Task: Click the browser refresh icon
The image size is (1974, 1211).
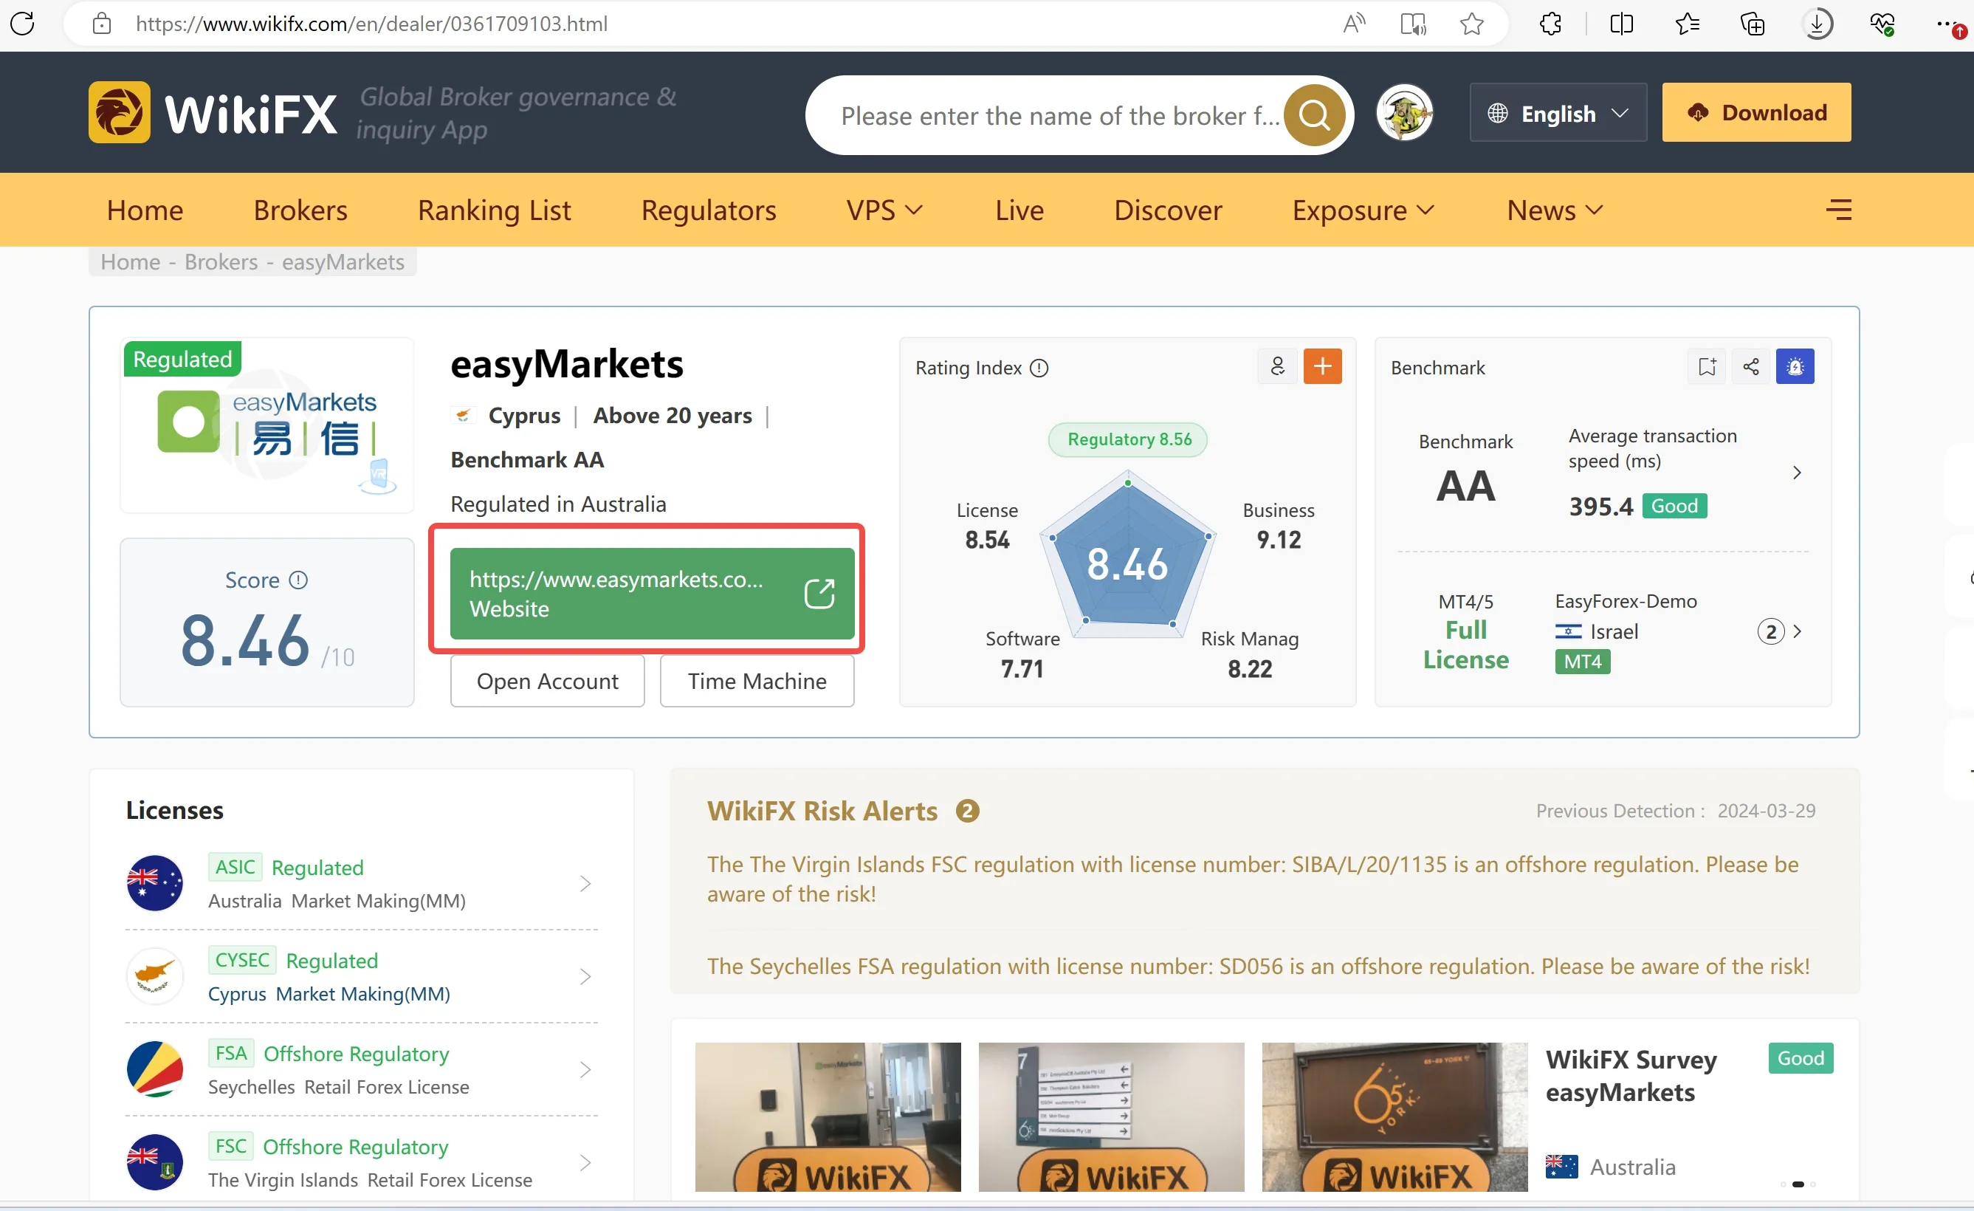Action: click(x=22, y=23)
